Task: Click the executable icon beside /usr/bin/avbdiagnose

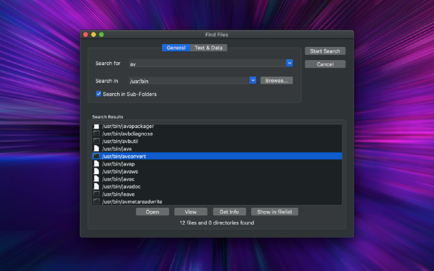Action: tap(96, 134)
